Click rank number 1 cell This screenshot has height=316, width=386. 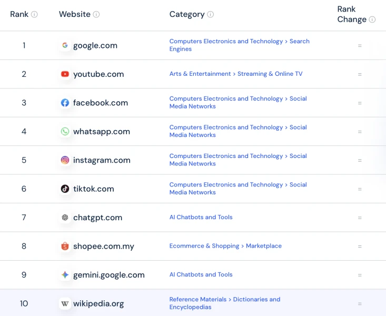24,45
